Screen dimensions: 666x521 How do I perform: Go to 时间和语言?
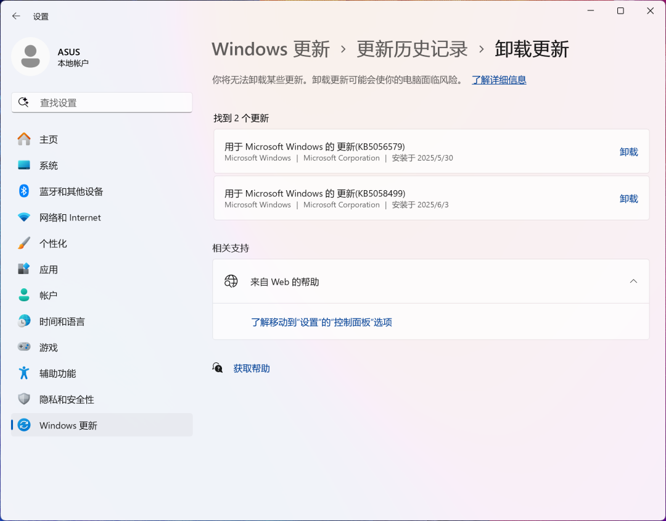pos(102,321)
